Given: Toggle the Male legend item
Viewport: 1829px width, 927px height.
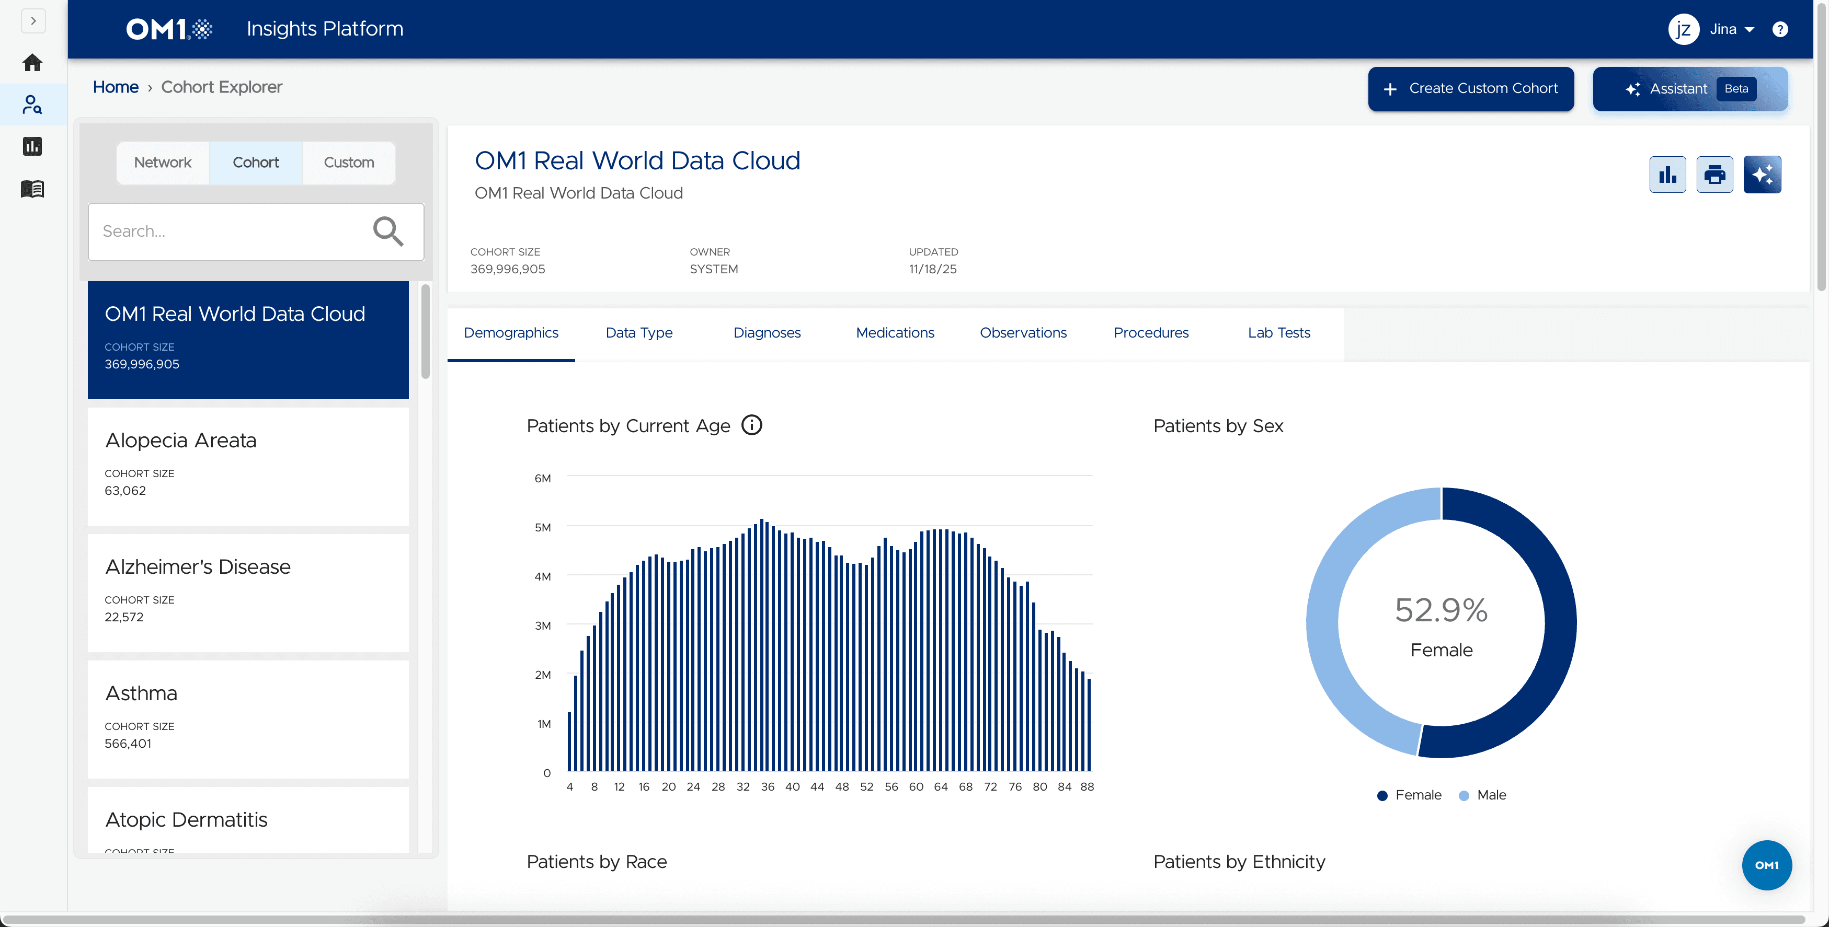Looking at the screenshot, I should pyautogui.click(x=1482, y=796).
